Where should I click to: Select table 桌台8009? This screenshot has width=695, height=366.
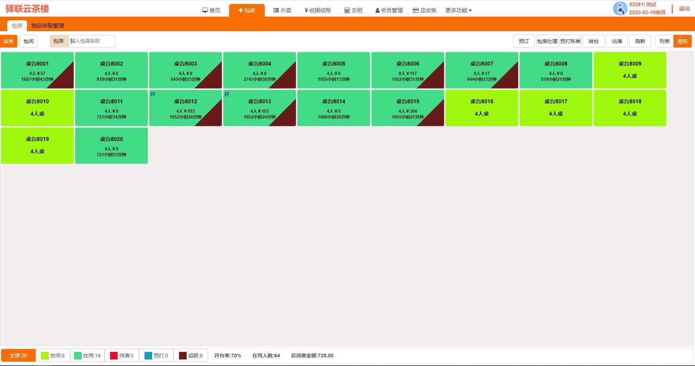coord(630,70)
